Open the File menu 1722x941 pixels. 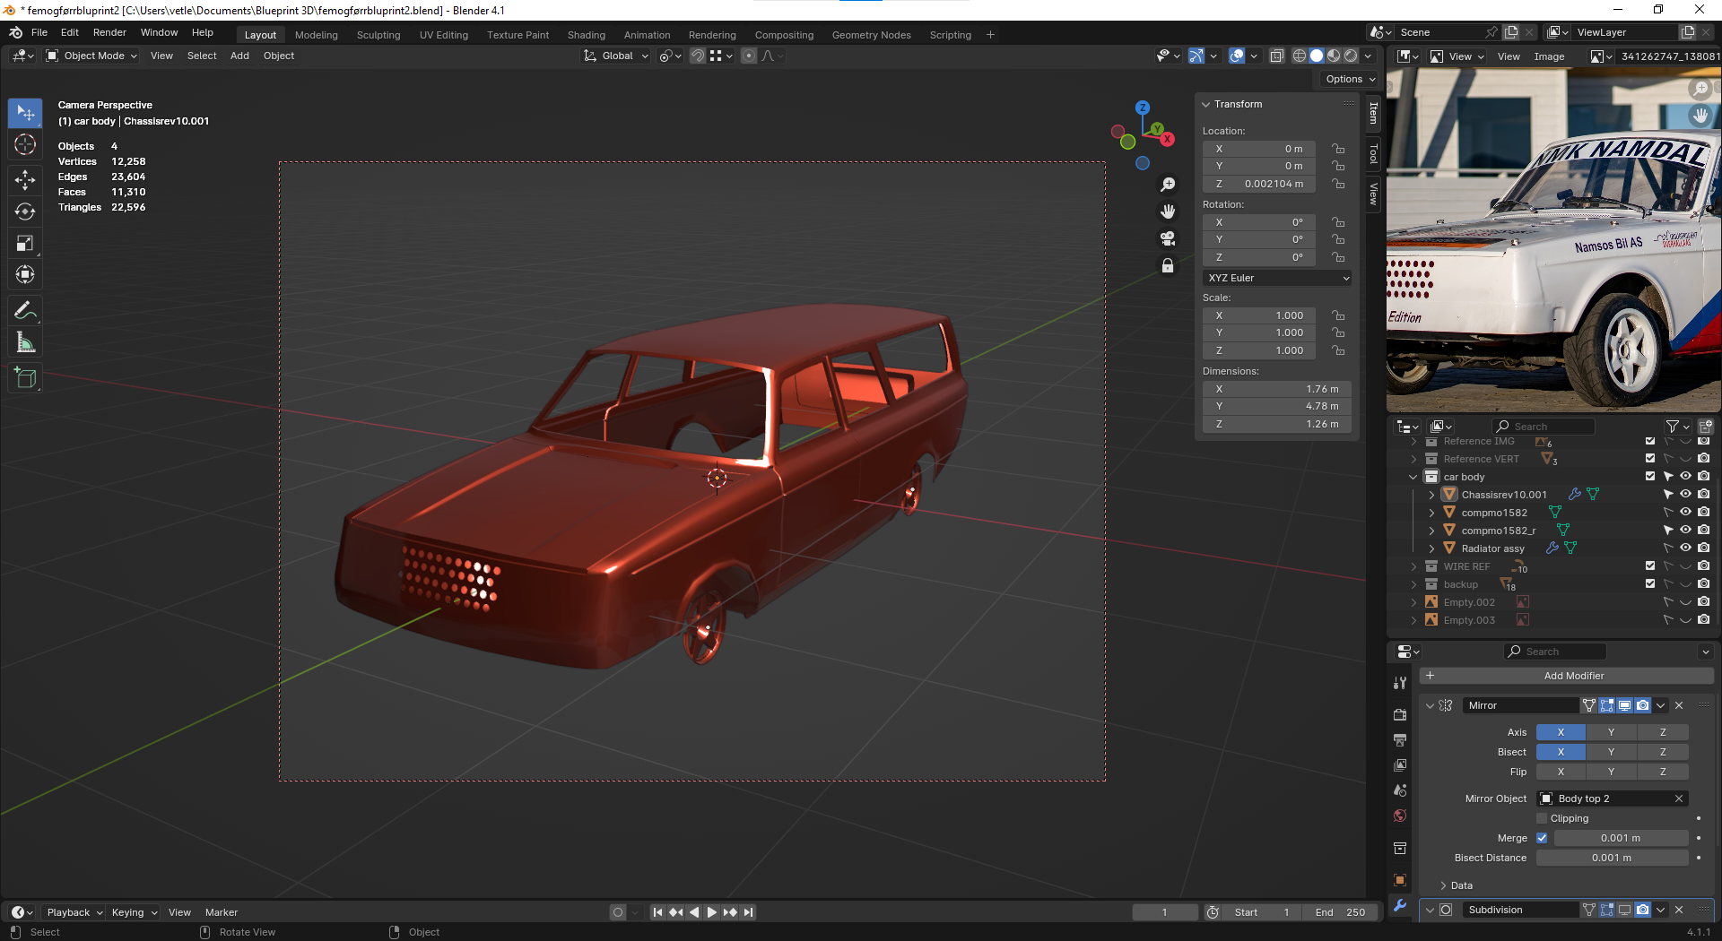pyautogui.click(x=39, y=32)
